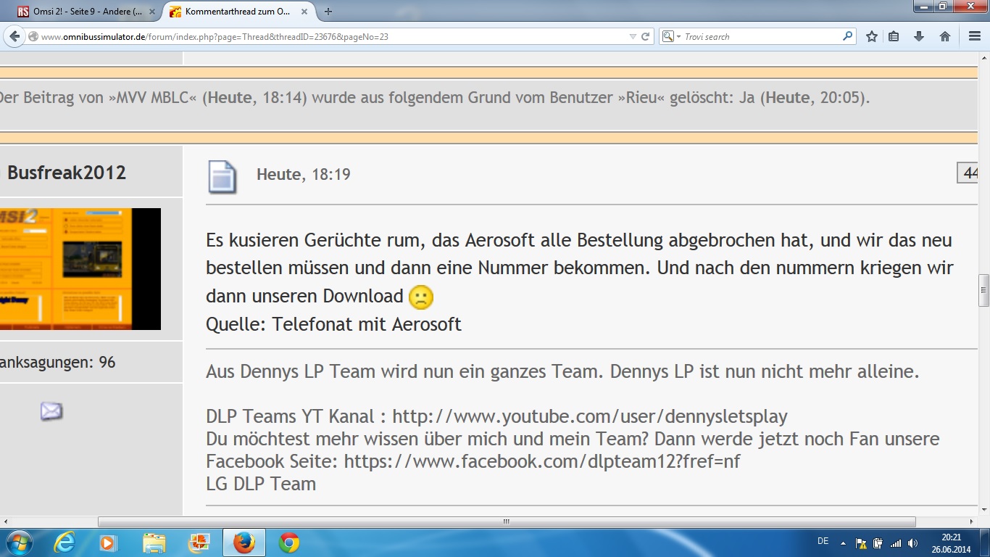Send Busfreak2012 a message via envelope icon
The height and width of the screenshot is (557, 990).
pos(51,412)
